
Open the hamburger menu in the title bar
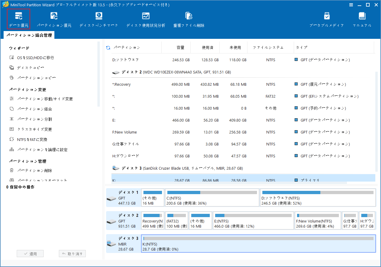tap(351, 5)
